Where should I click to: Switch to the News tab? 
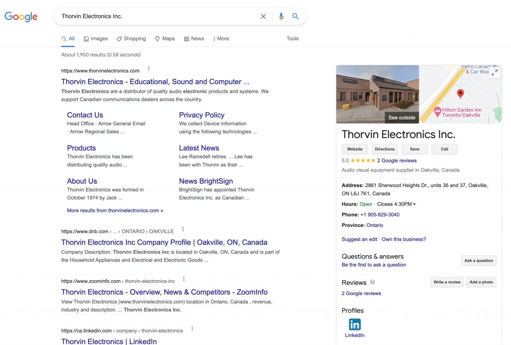194,39
